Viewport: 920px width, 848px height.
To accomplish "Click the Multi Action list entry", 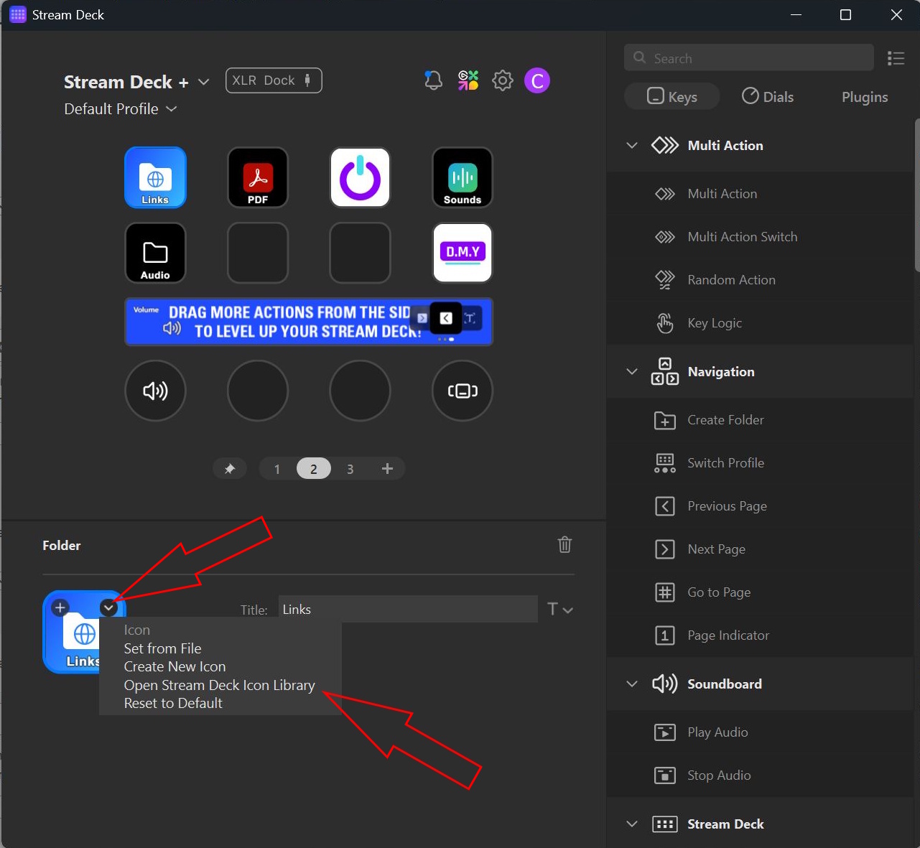I will pyautogui.click(x=760, y=194).
